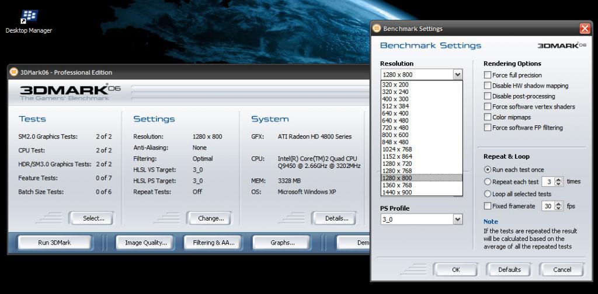Screen dimensions: 598x294
Task: Choose 720 x 480 resolution
Action: [422, 128]
